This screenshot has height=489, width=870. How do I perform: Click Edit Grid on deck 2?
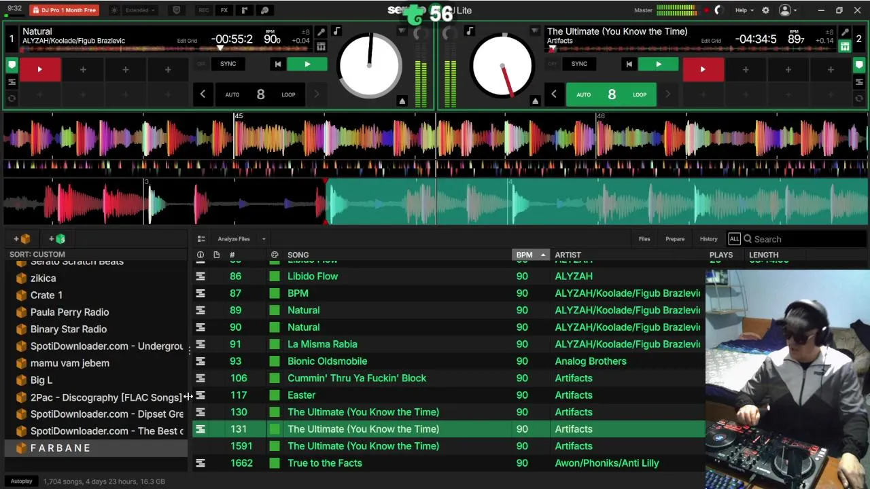(x=711, y=41)
